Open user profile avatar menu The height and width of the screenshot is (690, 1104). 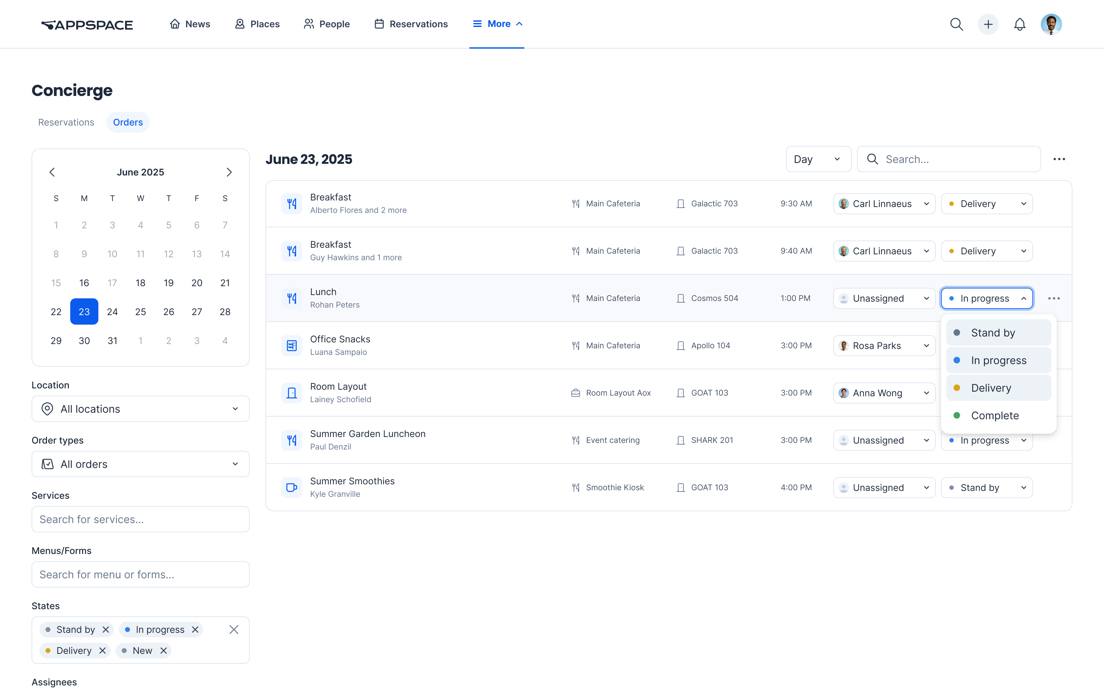pos(1051,24)
